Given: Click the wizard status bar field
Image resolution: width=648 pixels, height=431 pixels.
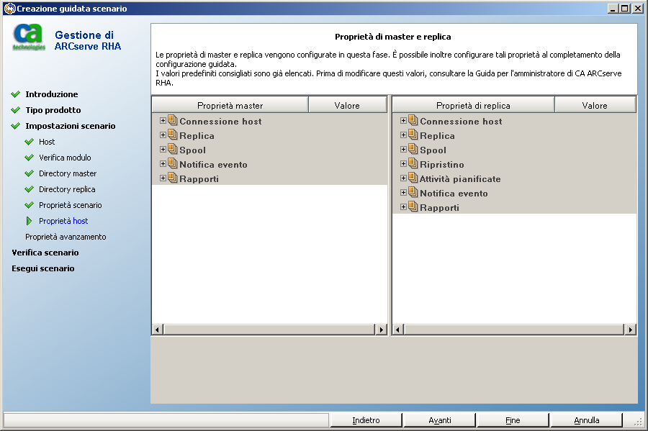Looking at the screenshot, I should pyautogui.click(x=166, y=420).
